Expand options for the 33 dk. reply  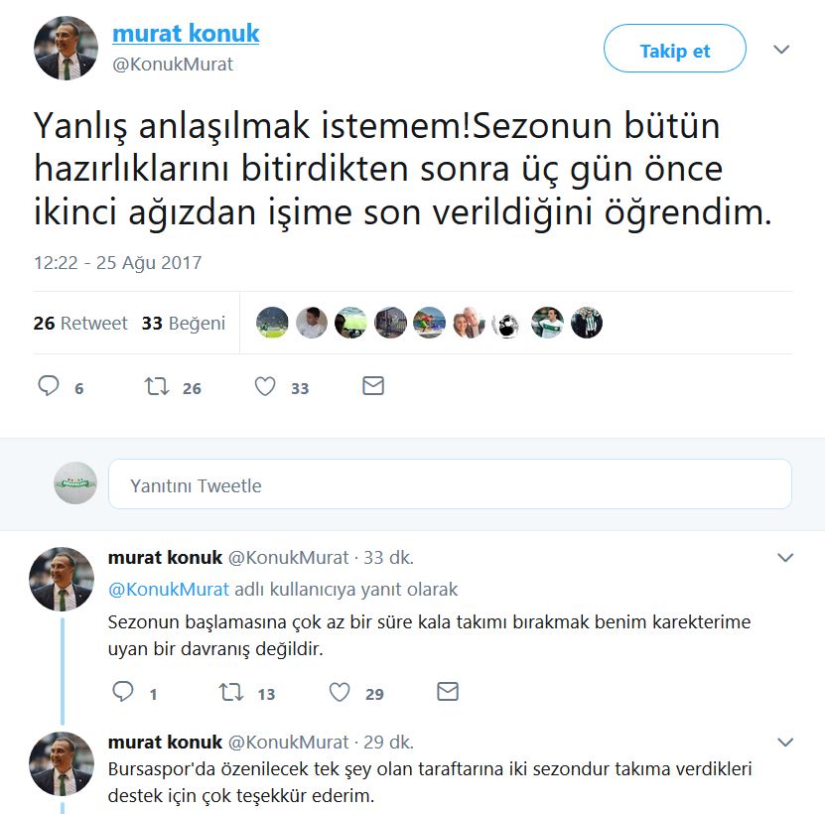[785, 558]
